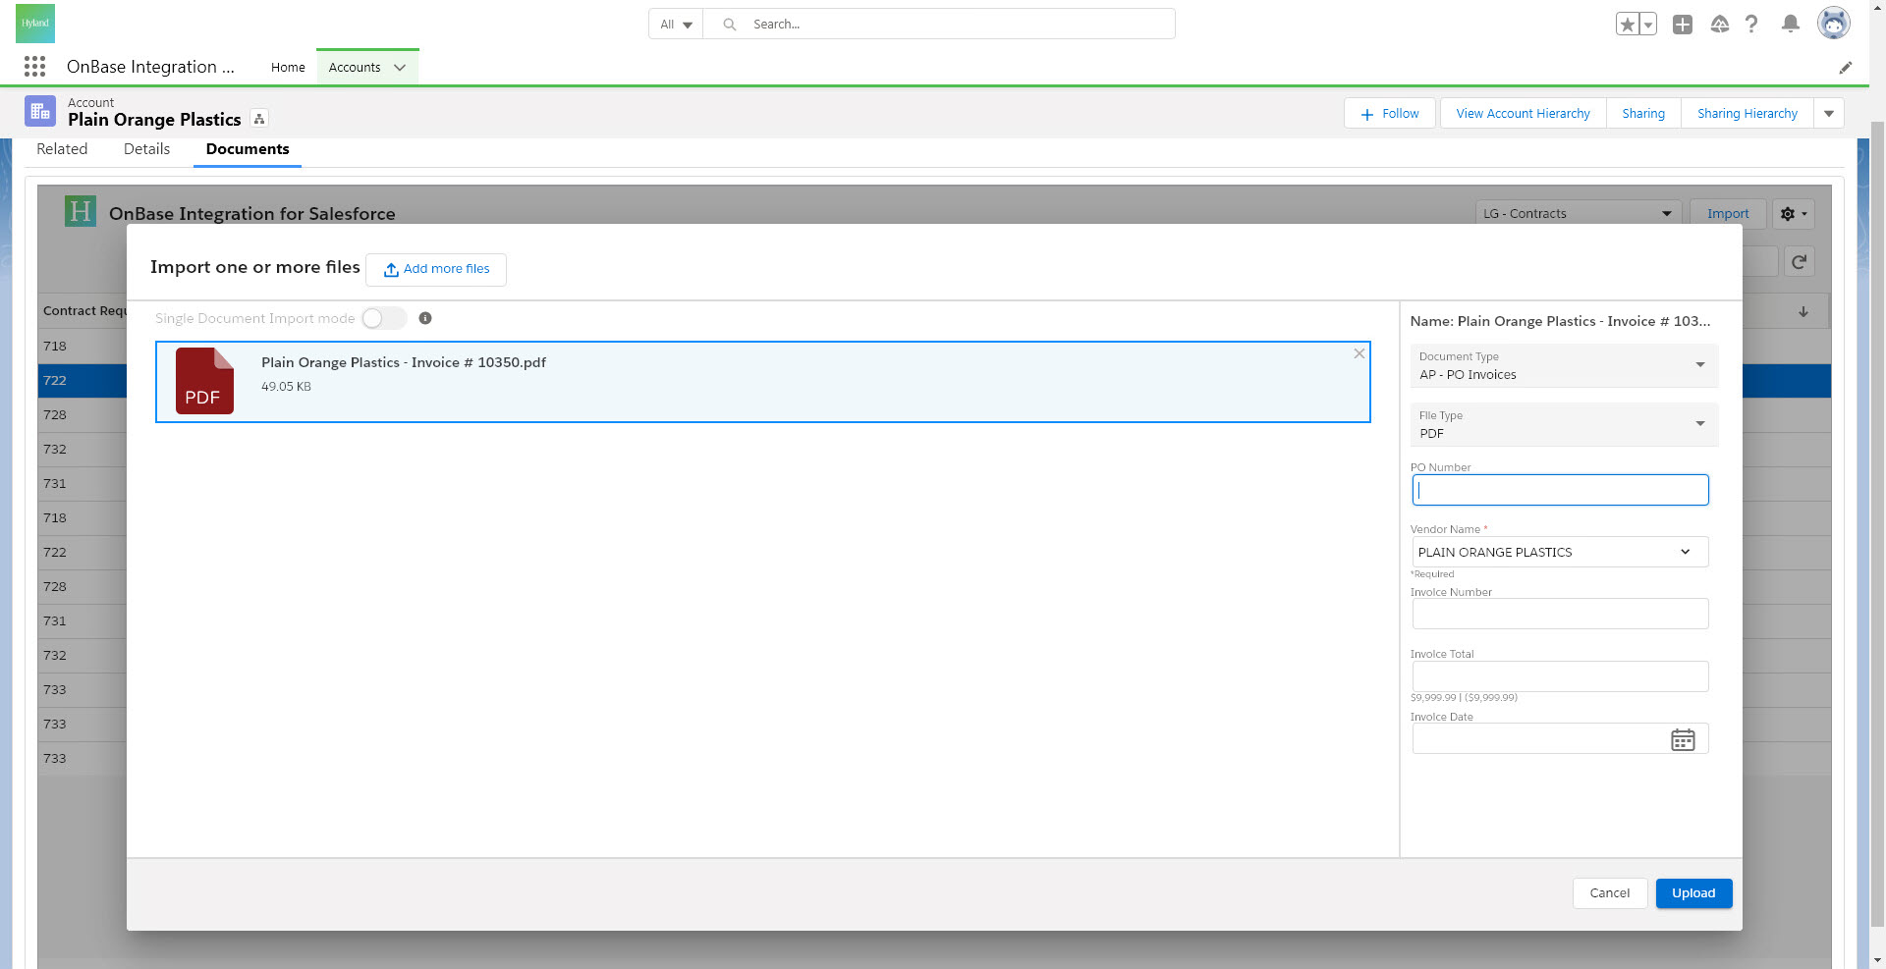Click the Sharing Hierarchy button
This screenshot has width=1886, height=969.
(1747, 114)
